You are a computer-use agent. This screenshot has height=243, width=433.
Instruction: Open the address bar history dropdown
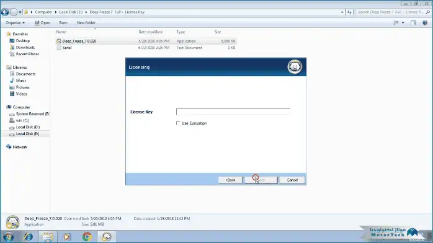point(342,12)
